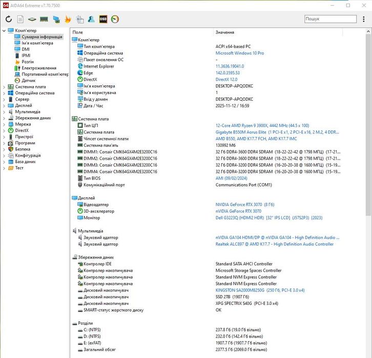
Task: Select the SMART-статус жорсткого диску row
Action: tap(206, 310)
